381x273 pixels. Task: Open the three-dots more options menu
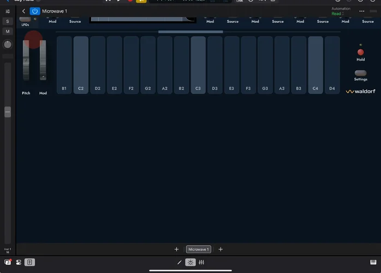click(x=361, y=11)
